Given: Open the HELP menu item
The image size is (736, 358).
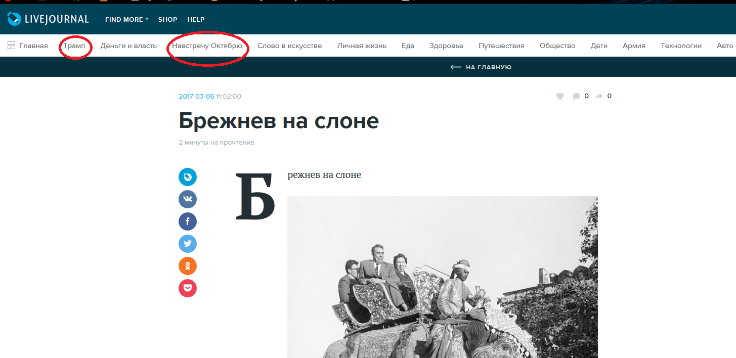Looking at the screenshot, I should pyautogui.click(x=196, y=19).
